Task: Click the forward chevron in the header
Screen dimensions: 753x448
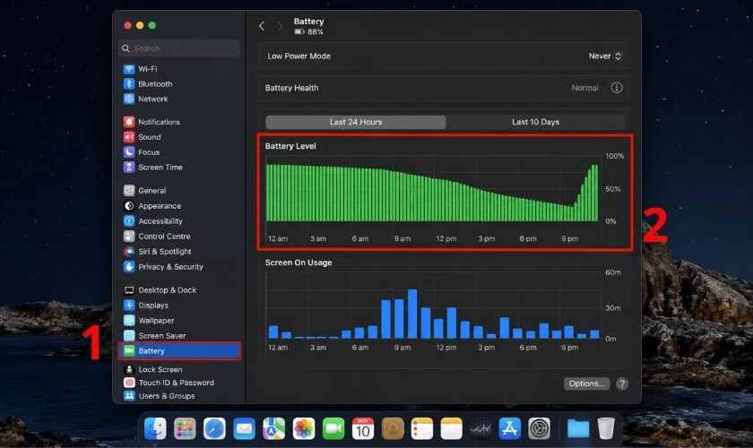Action: coord(280,26)
